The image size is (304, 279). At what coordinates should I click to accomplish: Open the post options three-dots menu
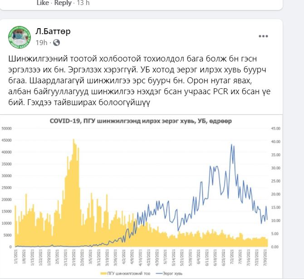(263, 36)
